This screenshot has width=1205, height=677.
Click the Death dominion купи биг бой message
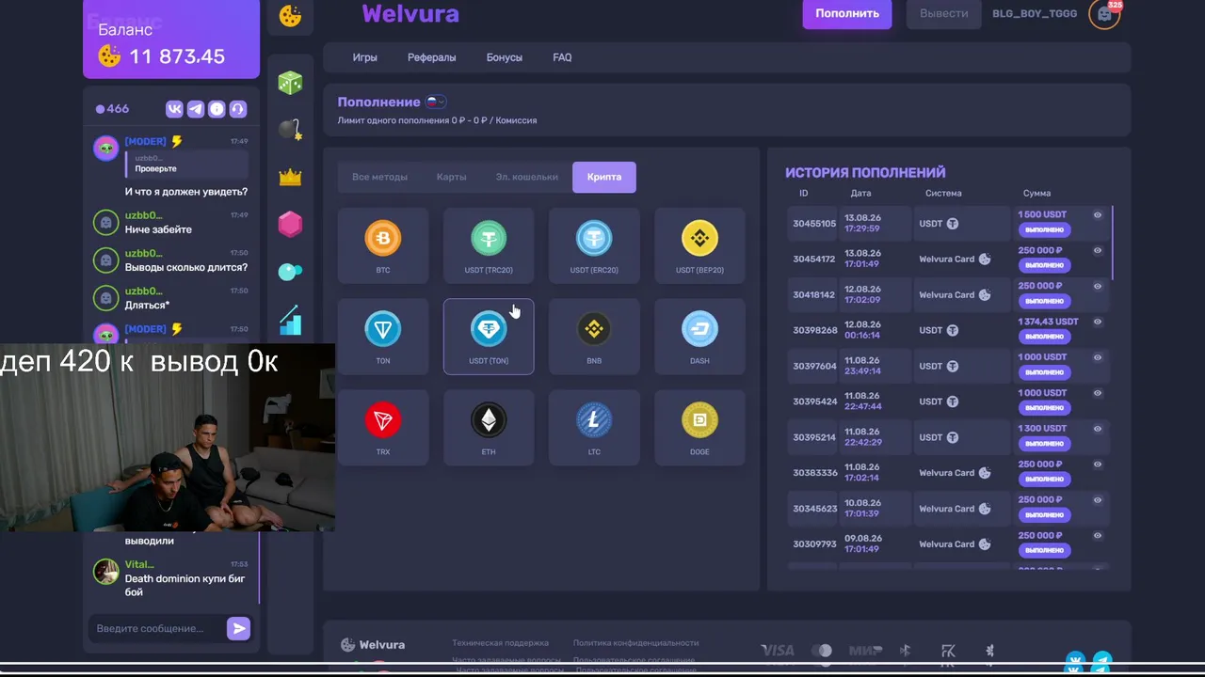185,585
